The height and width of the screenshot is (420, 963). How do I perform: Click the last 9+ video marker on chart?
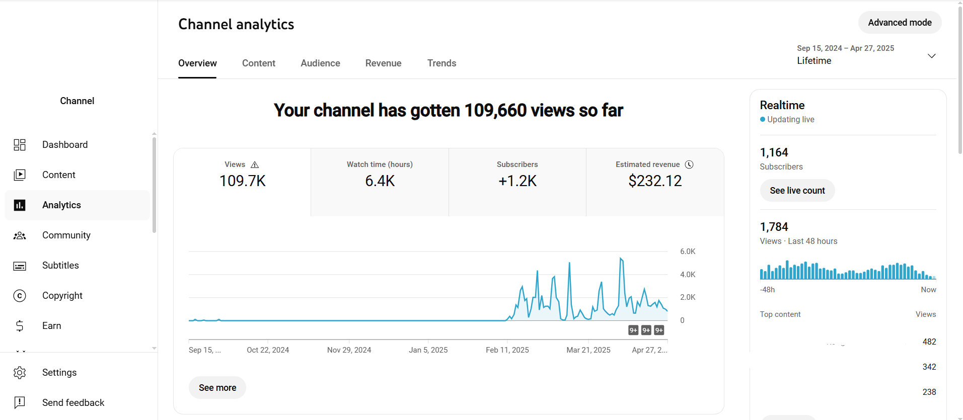(659, 330)
